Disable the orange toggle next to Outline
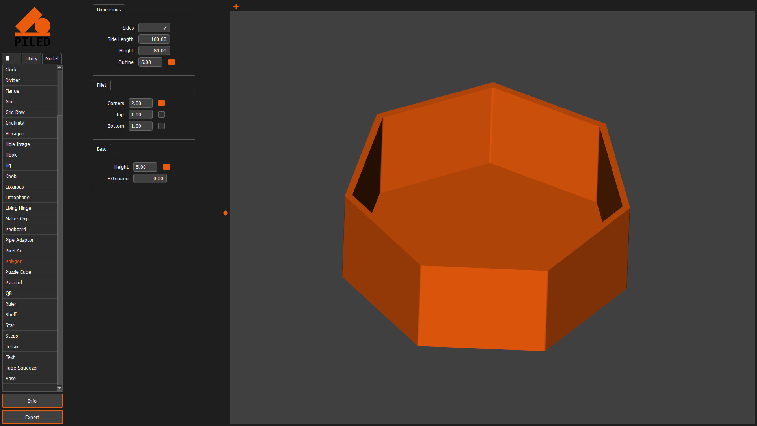The image size is (757, 426). [171, 62]
